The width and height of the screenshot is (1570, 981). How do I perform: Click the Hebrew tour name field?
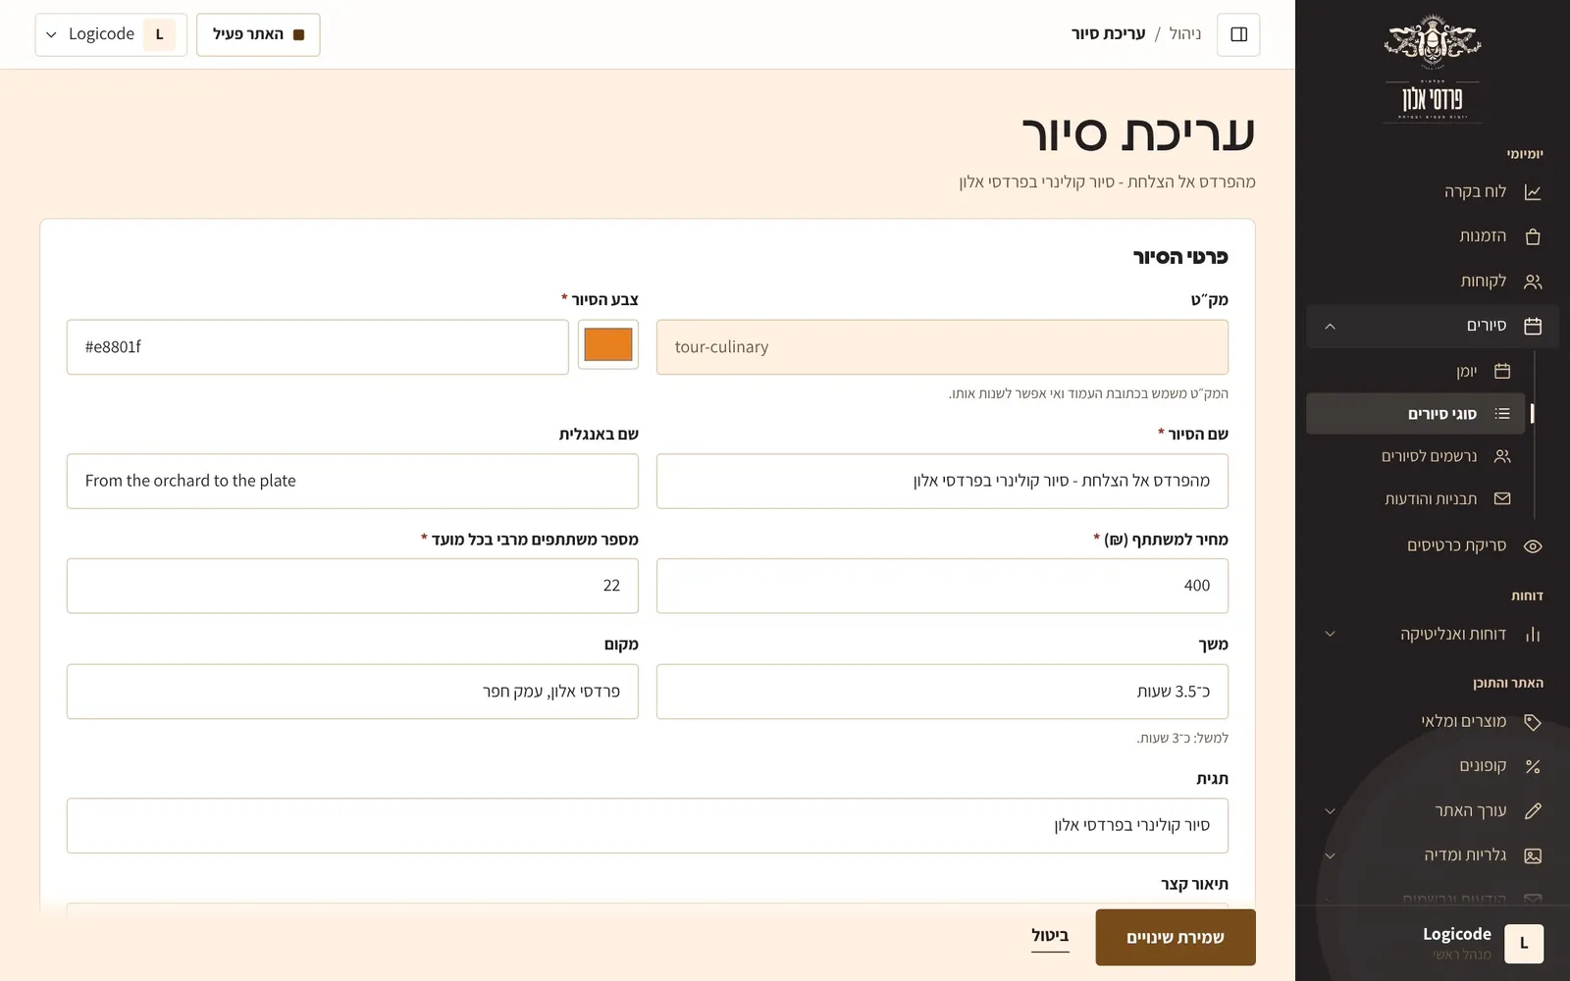942,481
